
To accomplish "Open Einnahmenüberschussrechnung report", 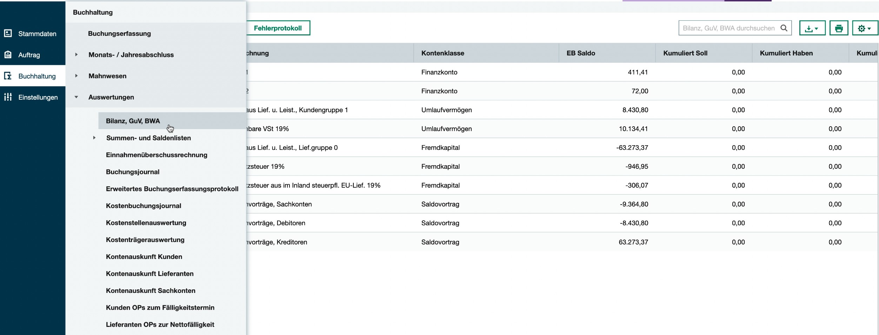I will [x=157, y=155].
